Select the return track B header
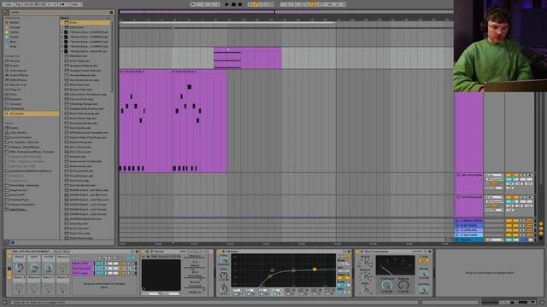The image size is (547, 307). 470,225
